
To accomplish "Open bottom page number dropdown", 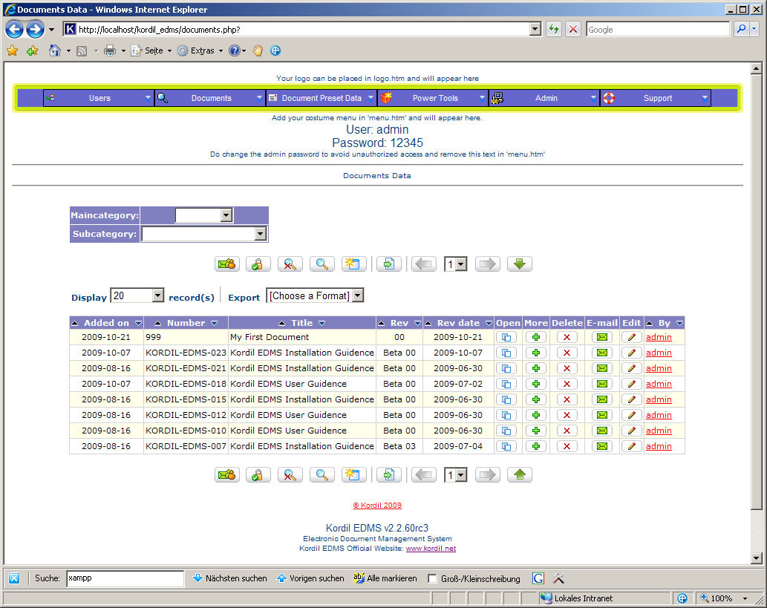I will 461,475.
